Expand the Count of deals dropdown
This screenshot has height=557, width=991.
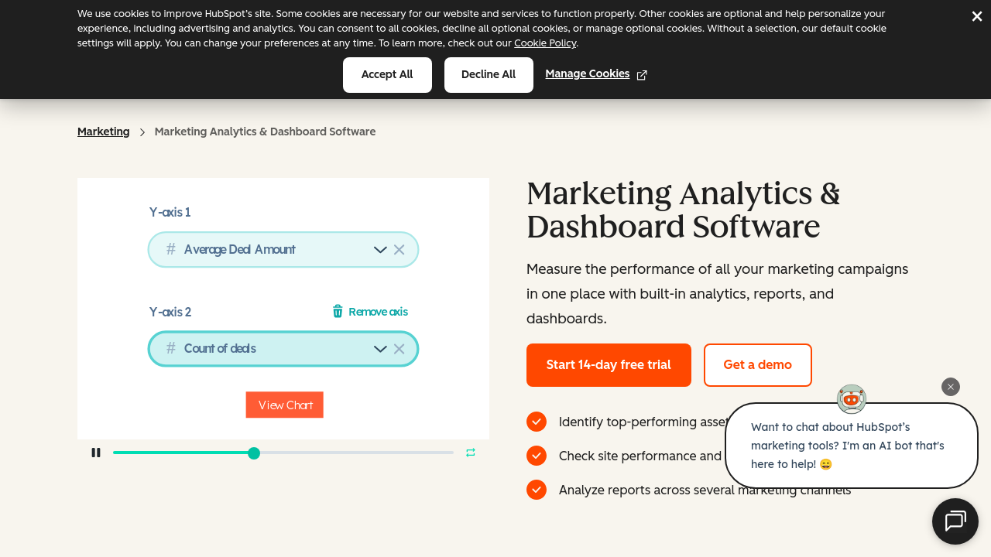tap(379, 348)
